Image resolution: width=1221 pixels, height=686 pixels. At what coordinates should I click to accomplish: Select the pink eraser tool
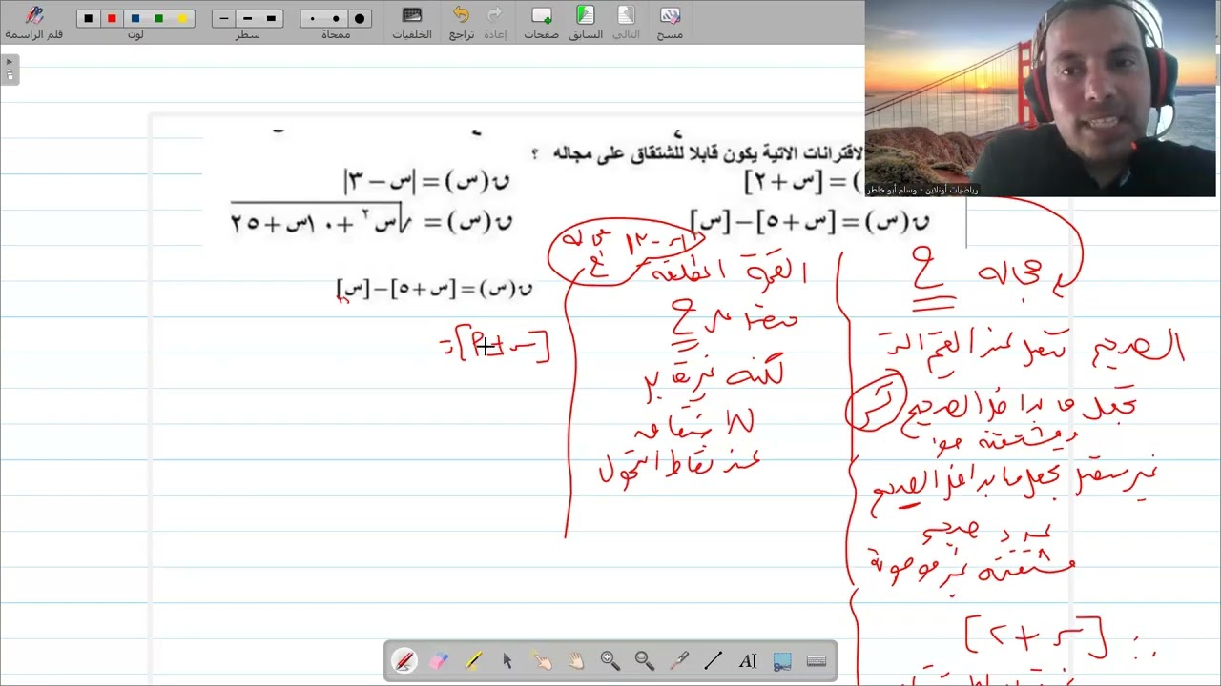439,660
